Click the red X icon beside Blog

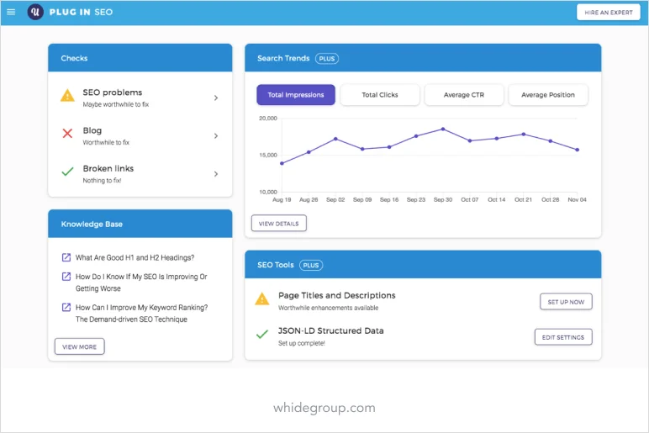[67, 134]
